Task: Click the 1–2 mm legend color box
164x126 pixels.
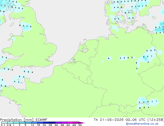Action: (16, 123)
